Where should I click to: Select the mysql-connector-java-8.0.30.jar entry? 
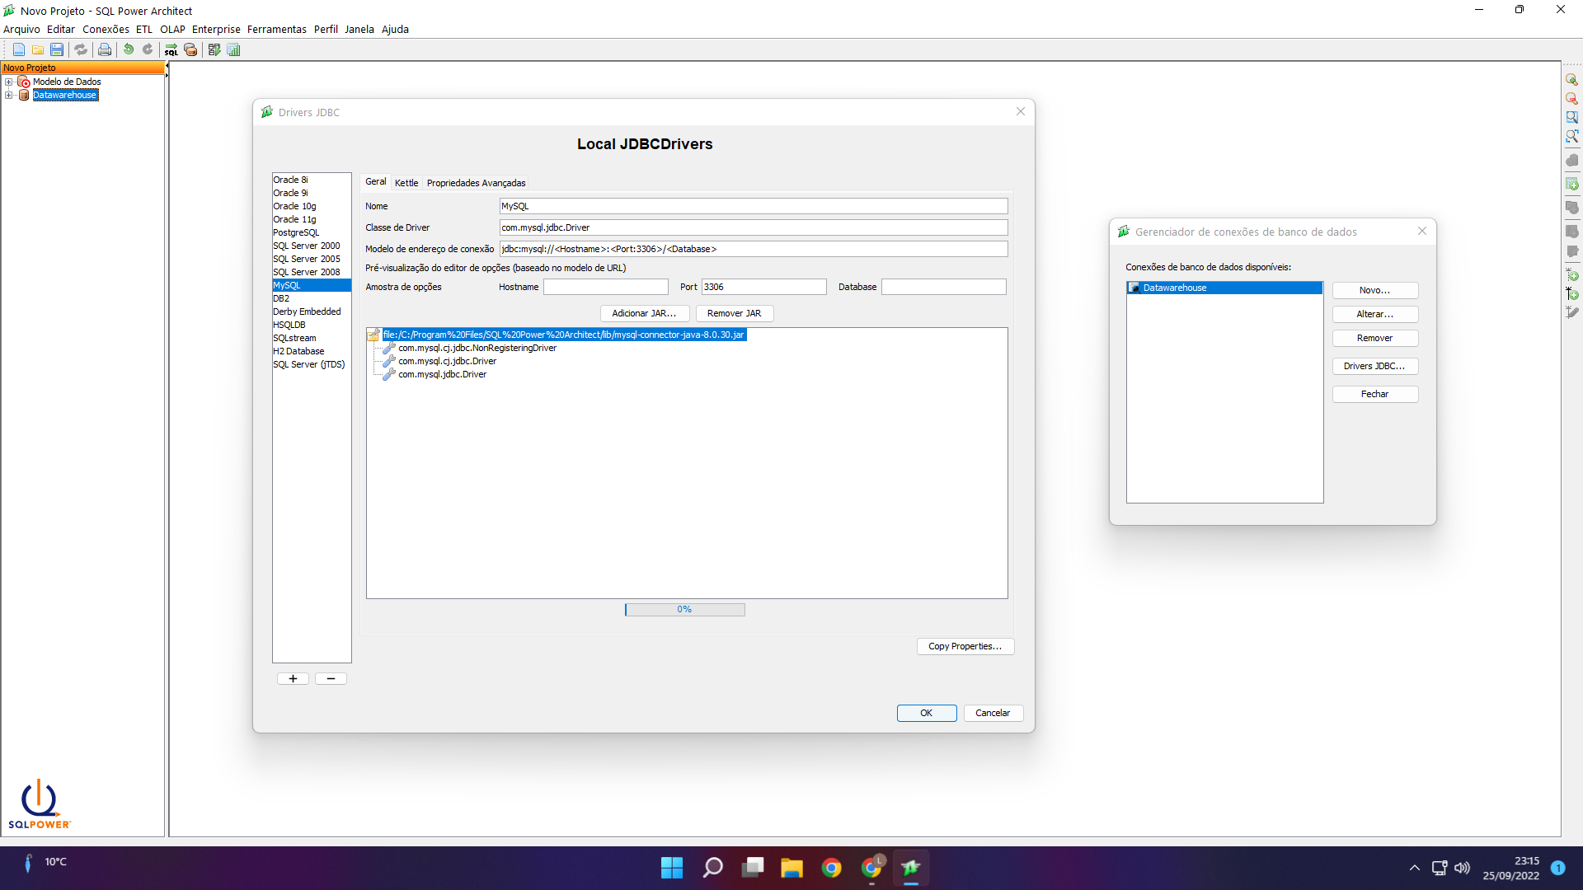563,335
